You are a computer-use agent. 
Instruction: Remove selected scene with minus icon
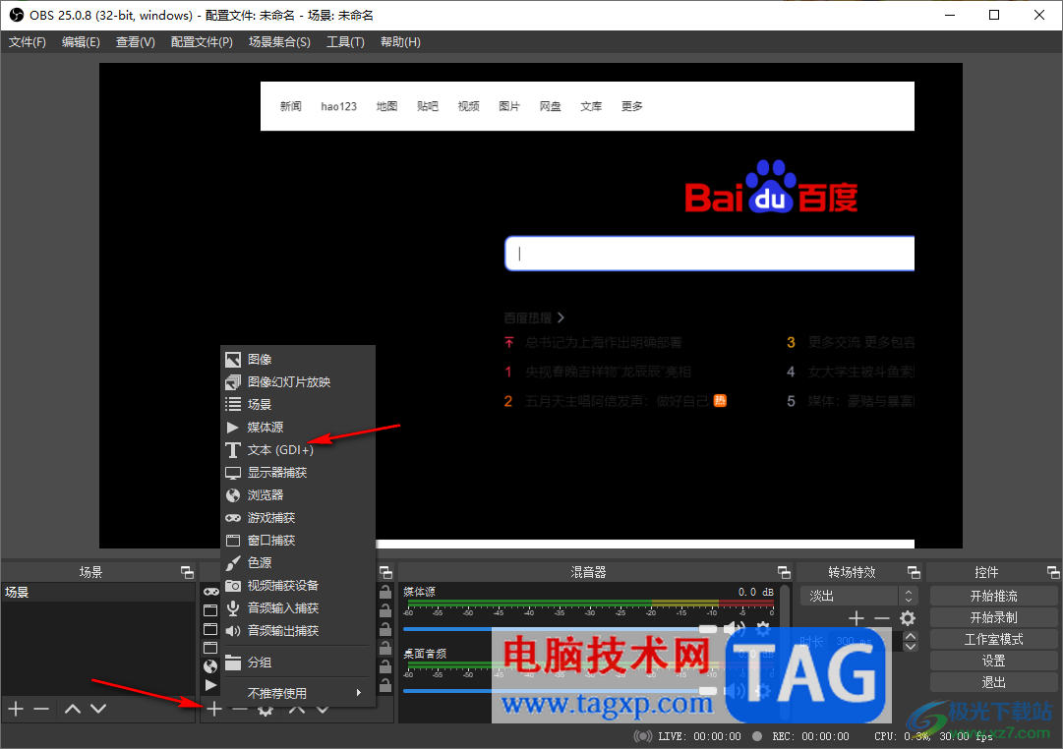41,709
